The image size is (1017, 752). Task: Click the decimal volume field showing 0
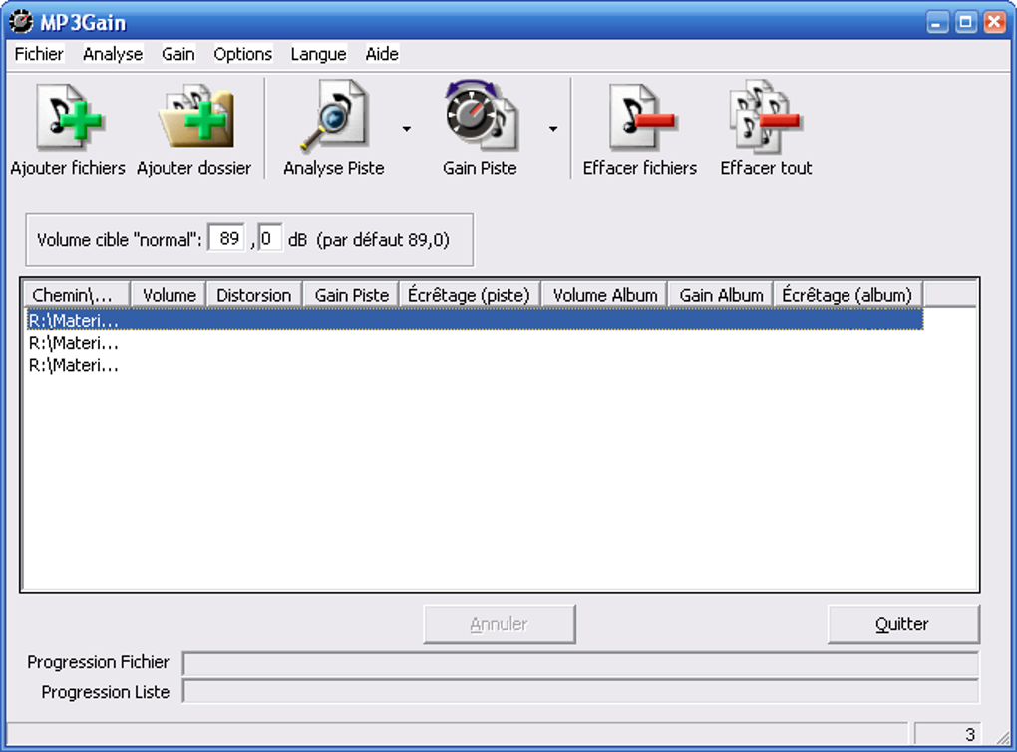pos(269,238)
